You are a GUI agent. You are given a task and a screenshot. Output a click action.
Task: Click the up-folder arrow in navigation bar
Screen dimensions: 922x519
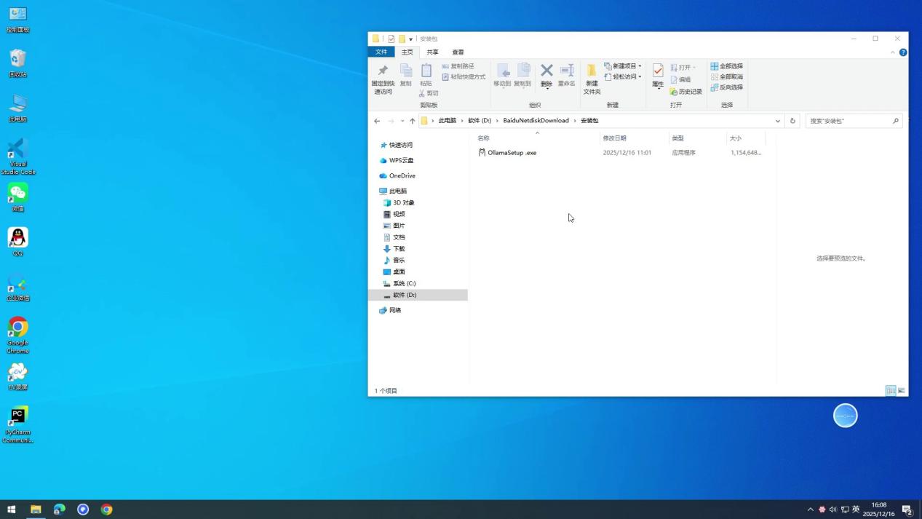[412, 121]
